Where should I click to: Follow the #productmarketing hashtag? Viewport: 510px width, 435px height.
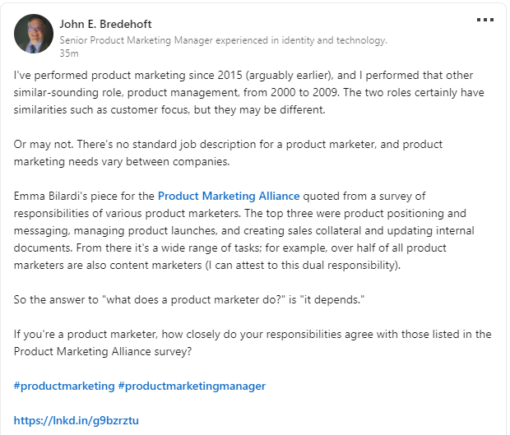coord(64,386)
